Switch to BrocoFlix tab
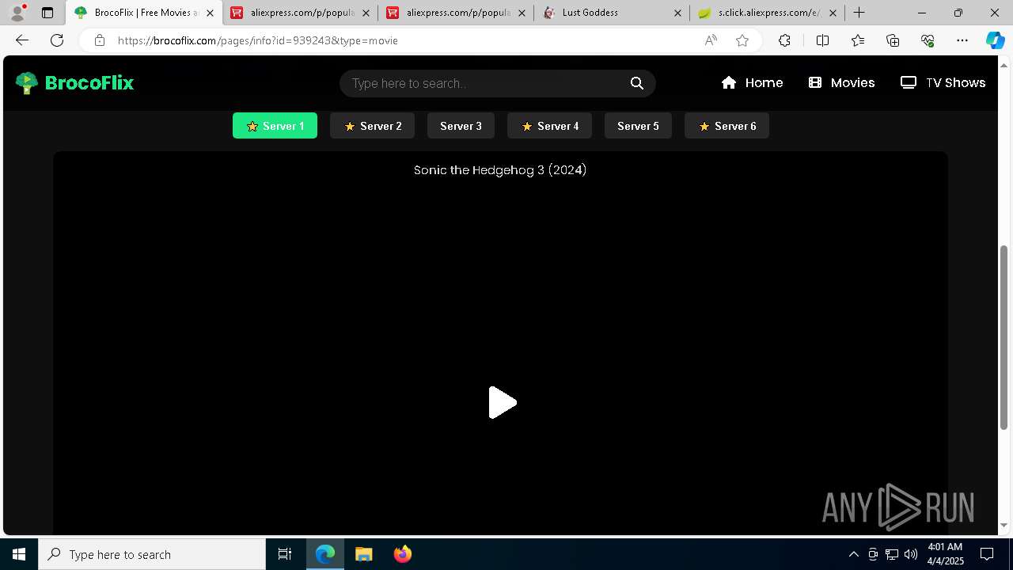The image size is (1013, 570). coord(142,13)
